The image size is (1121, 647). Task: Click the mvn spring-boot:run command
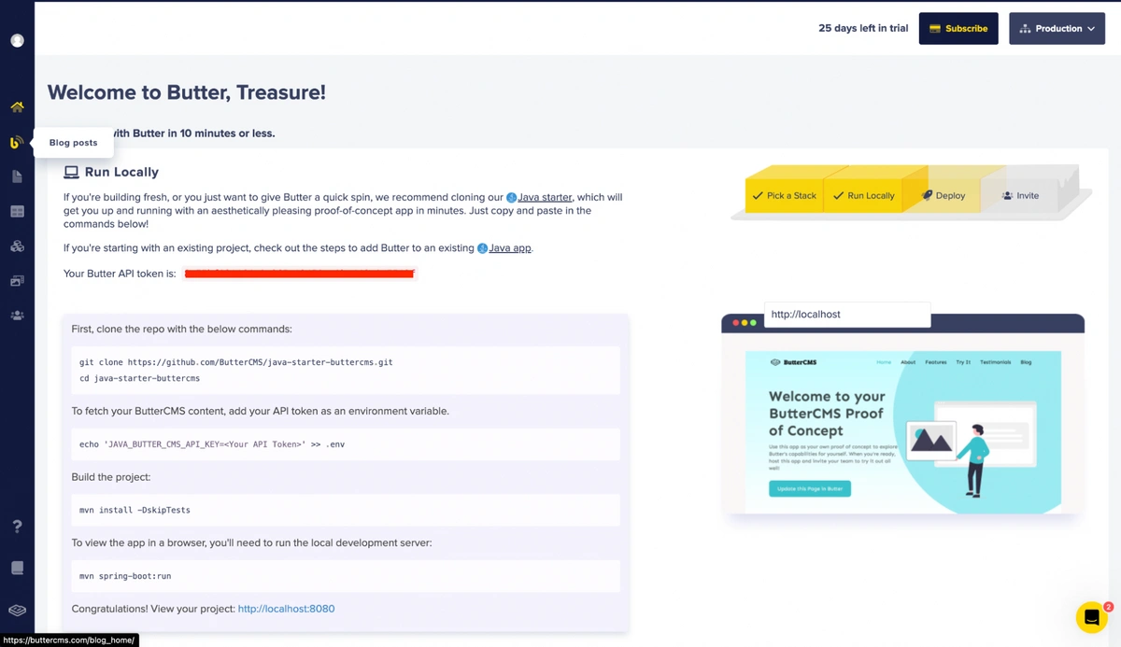346,576
